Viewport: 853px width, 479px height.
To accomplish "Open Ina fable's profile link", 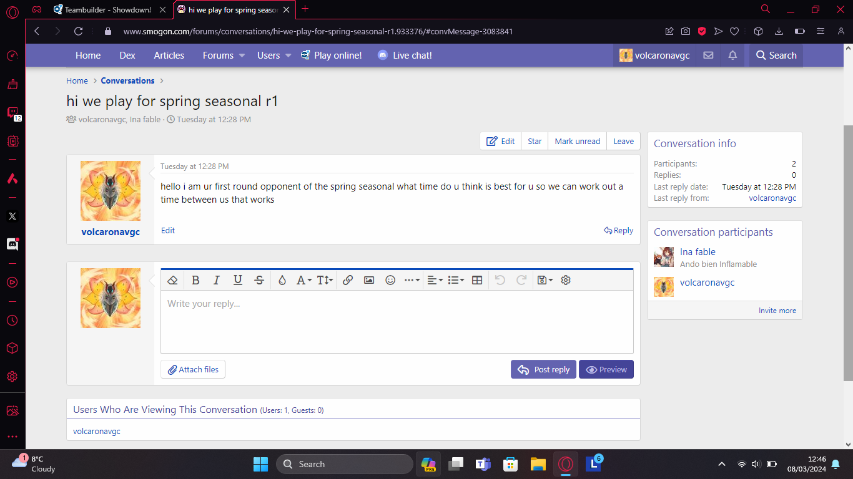I will [698, 252].
